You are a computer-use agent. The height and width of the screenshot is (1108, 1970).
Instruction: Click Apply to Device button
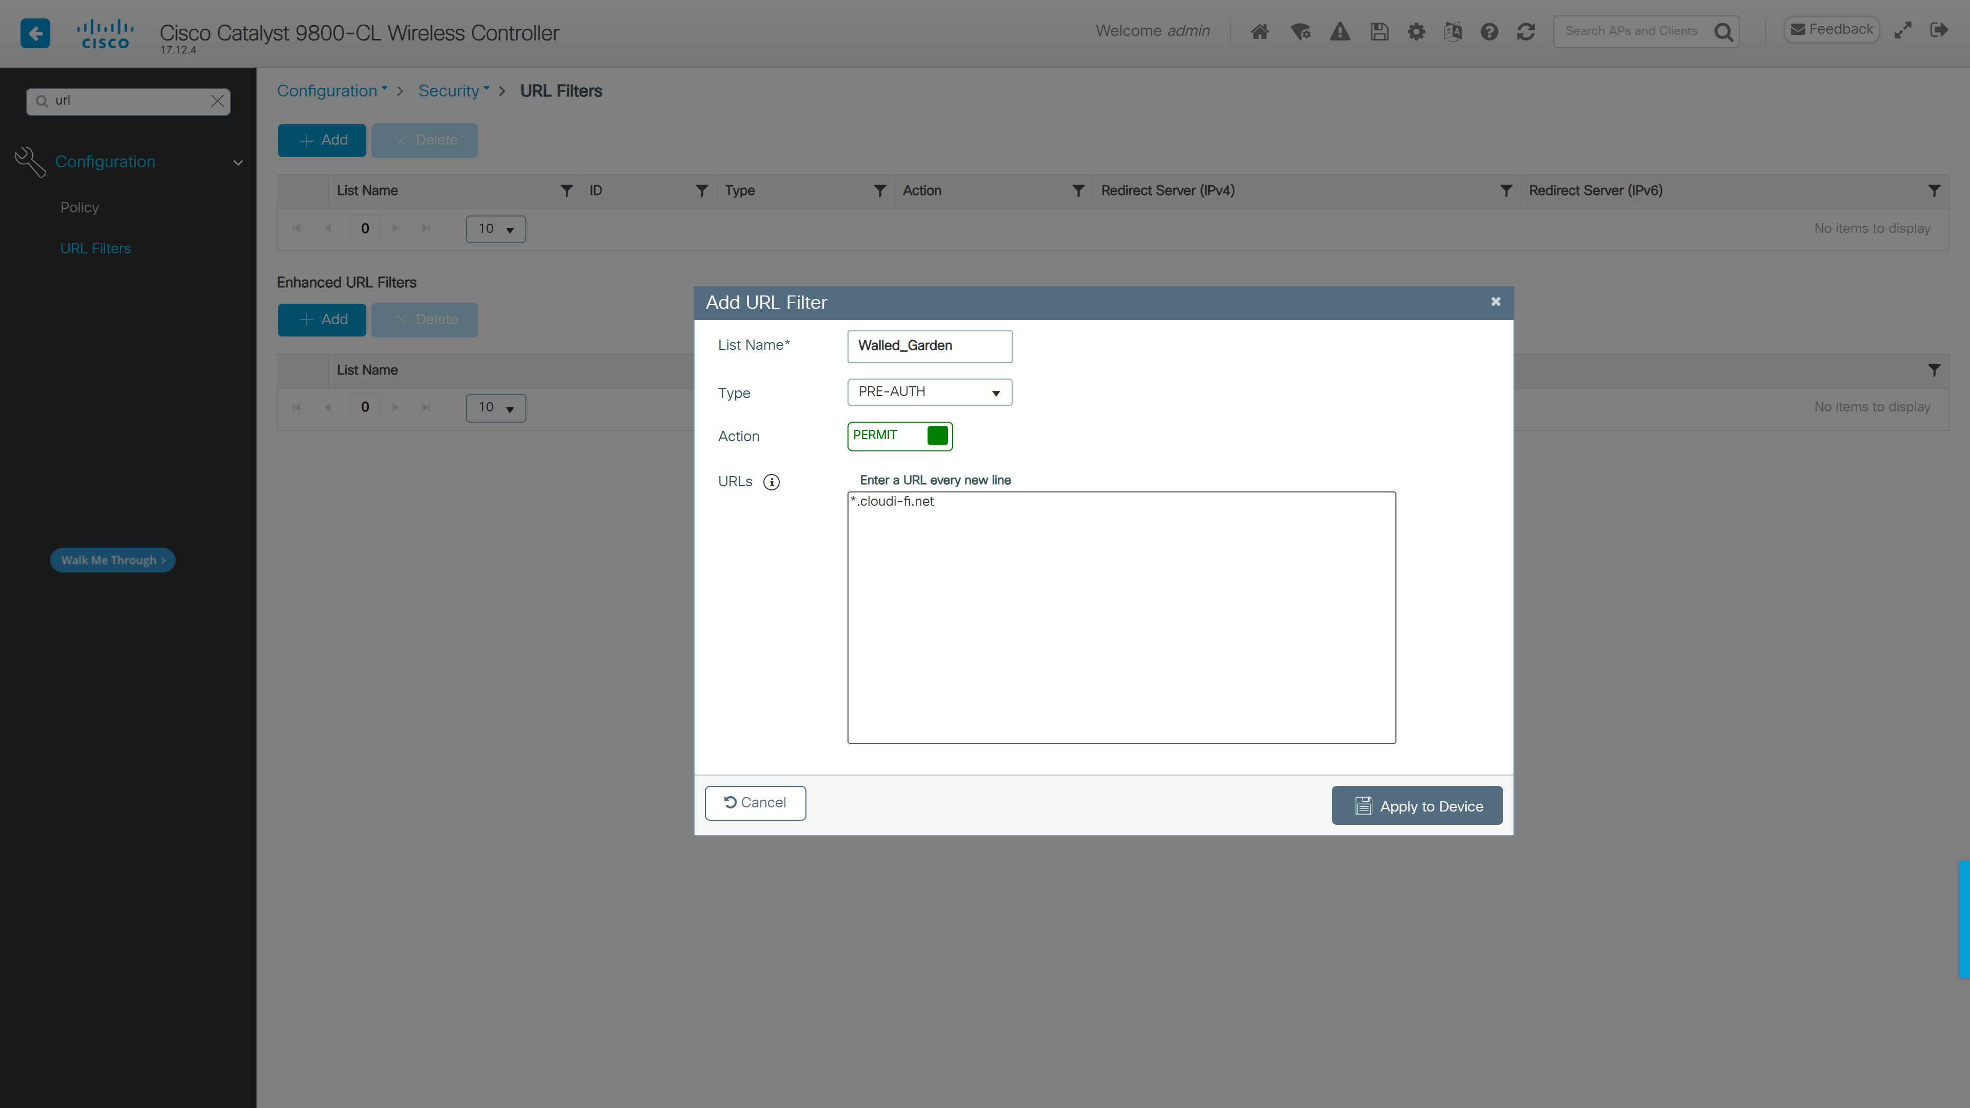[x=1416, y=806]
